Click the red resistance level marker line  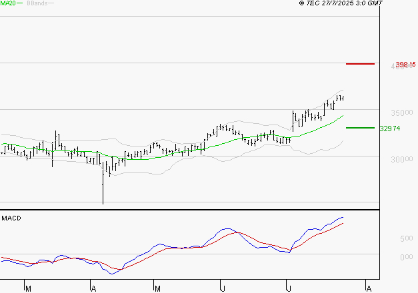360,64
